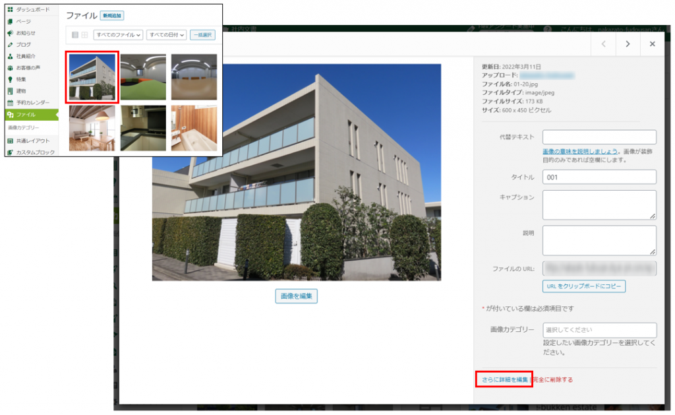This screenshot has height=415, width=675.
Task: Switch to list view icon
Action: (74, 35)
